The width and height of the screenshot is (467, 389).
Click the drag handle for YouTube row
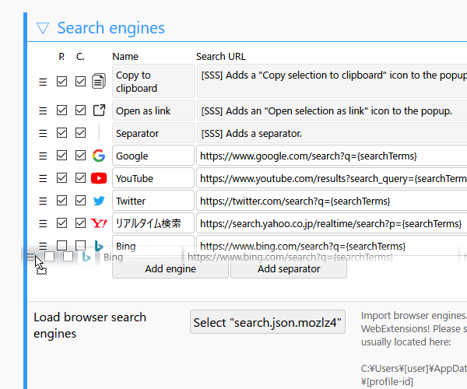[43, 178]
